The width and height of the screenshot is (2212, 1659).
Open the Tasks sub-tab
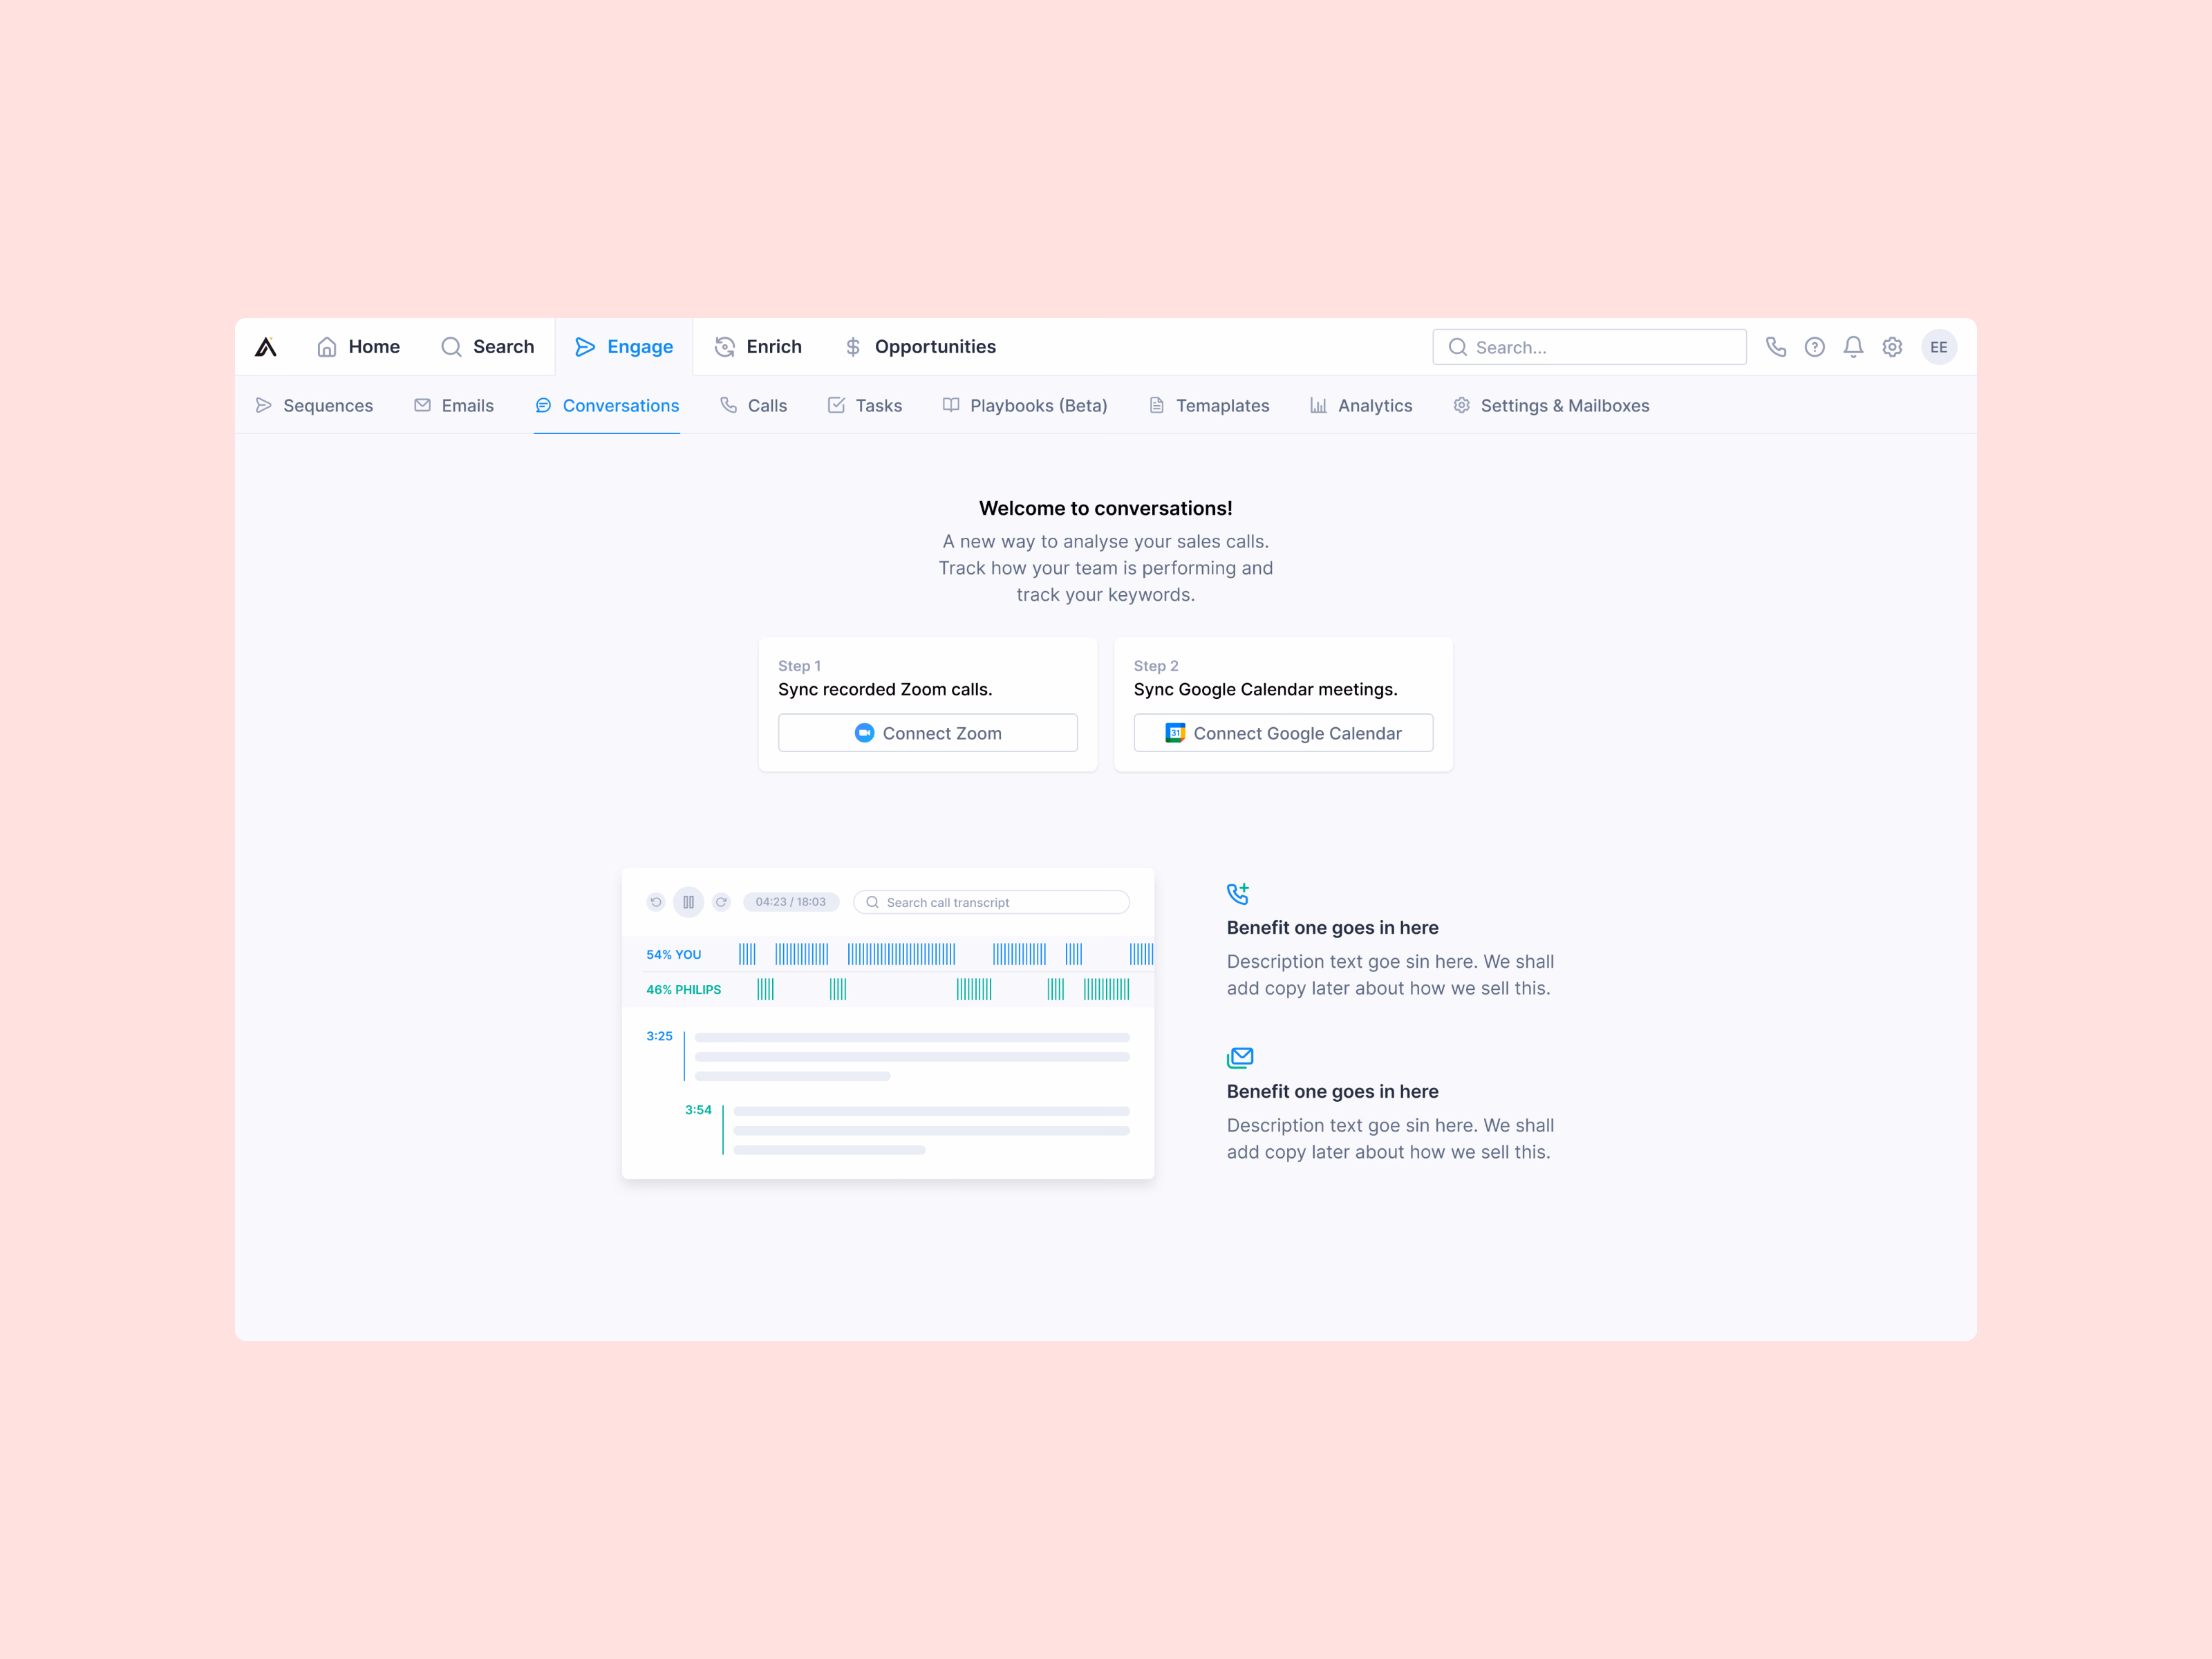click(865, 405)
